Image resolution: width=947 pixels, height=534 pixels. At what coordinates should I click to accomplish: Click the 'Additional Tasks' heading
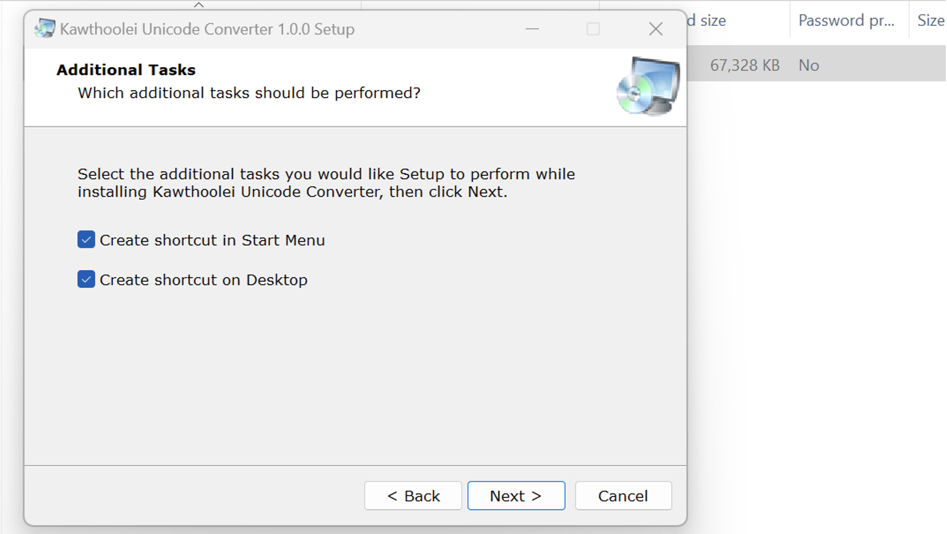126,70
